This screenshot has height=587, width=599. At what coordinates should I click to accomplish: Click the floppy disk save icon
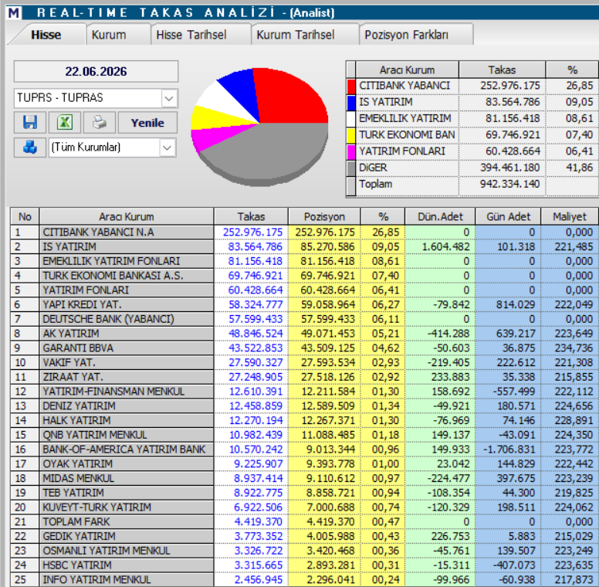click(30, 123)
